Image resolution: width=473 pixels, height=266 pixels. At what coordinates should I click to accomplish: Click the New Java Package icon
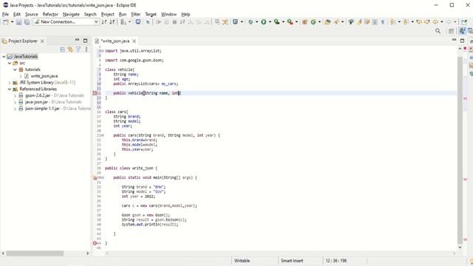[304, 22]
